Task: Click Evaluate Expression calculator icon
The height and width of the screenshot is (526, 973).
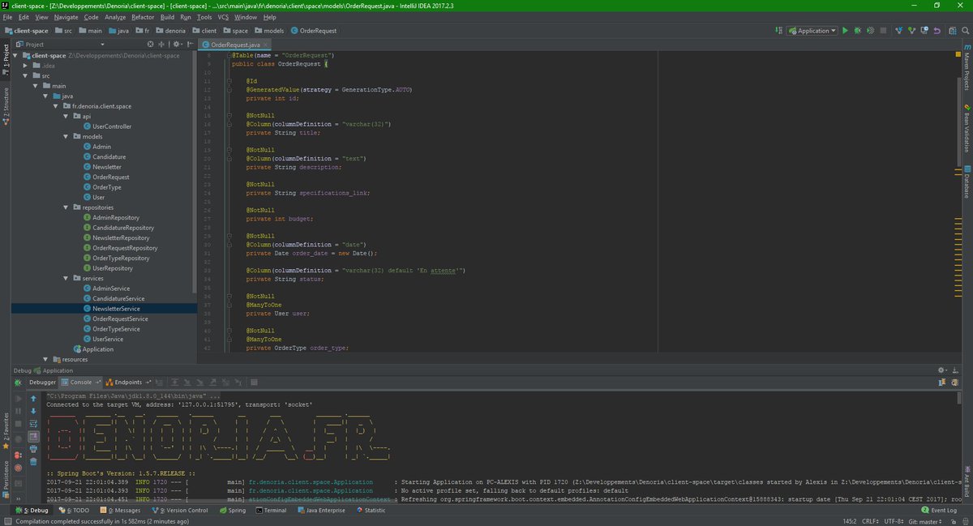Action: tap(254, 382)
